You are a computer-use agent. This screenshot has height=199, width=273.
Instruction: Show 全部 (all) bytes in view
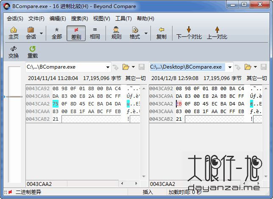pyautogui.click(x=57, y=33)
